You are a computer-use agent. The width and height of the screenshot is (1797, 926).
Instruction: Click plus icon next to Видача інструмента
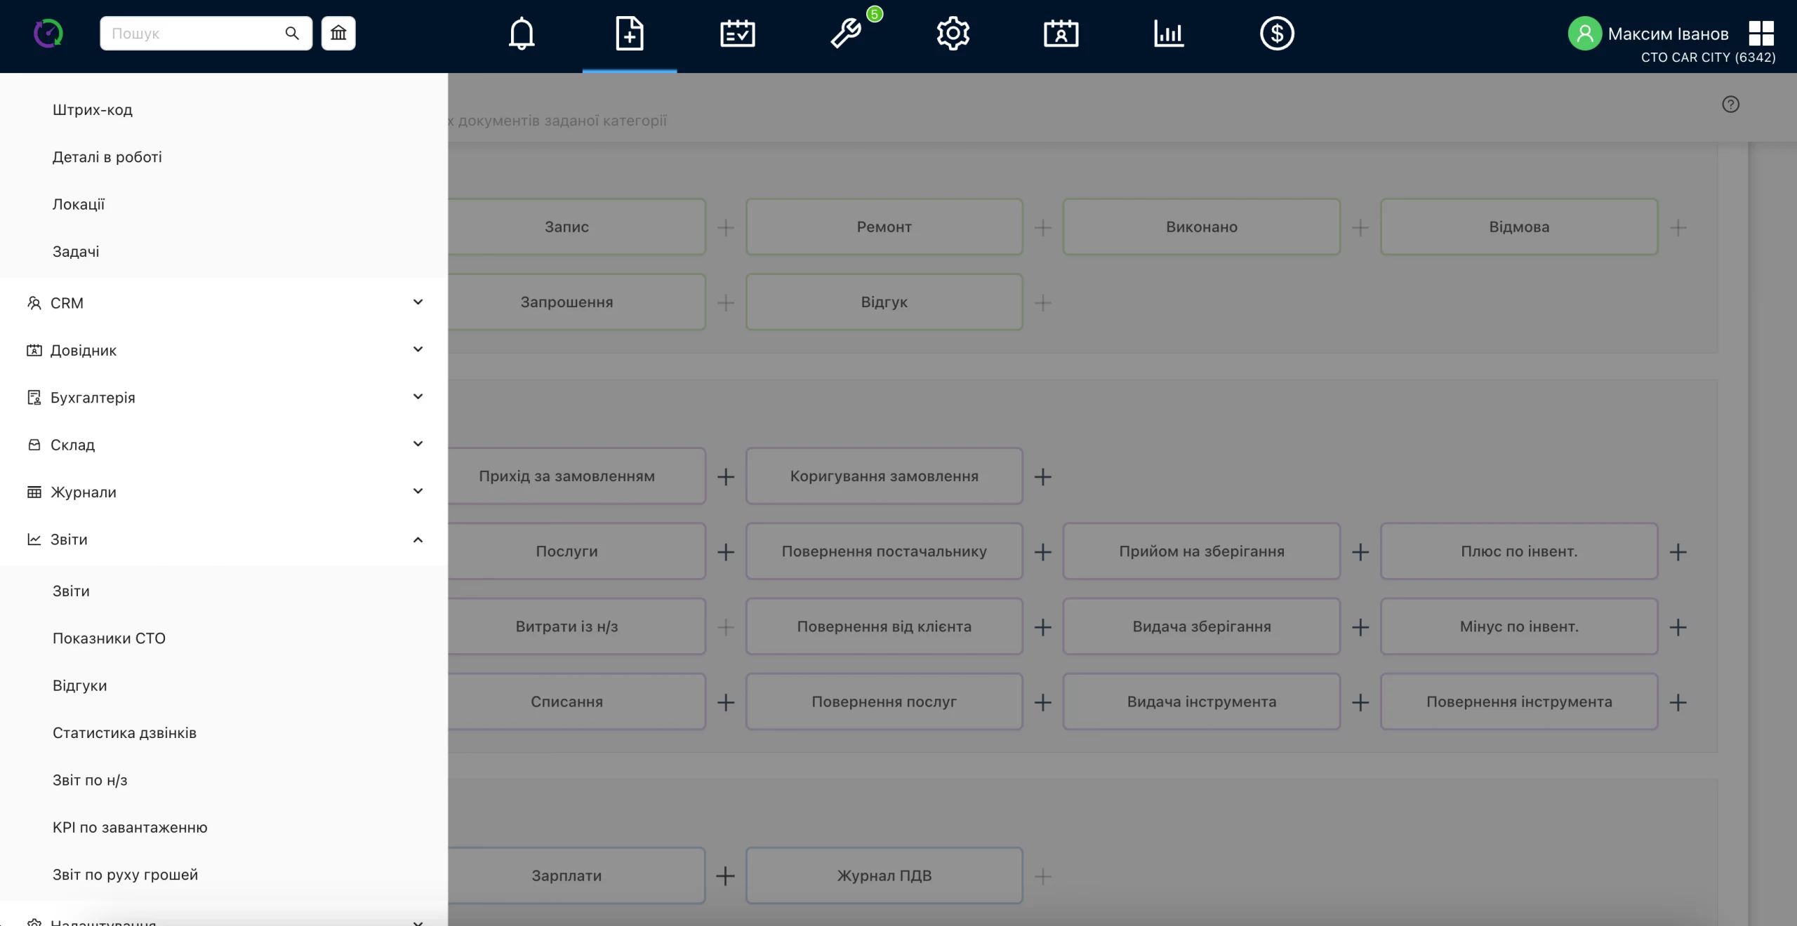pyautogui.click(x=1360, y=702)
